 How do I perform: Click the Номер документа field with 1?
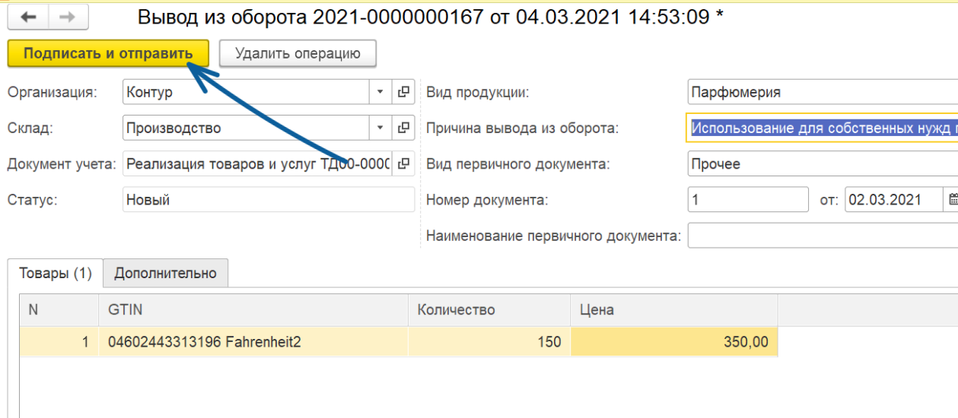click(x=748, y=200)
